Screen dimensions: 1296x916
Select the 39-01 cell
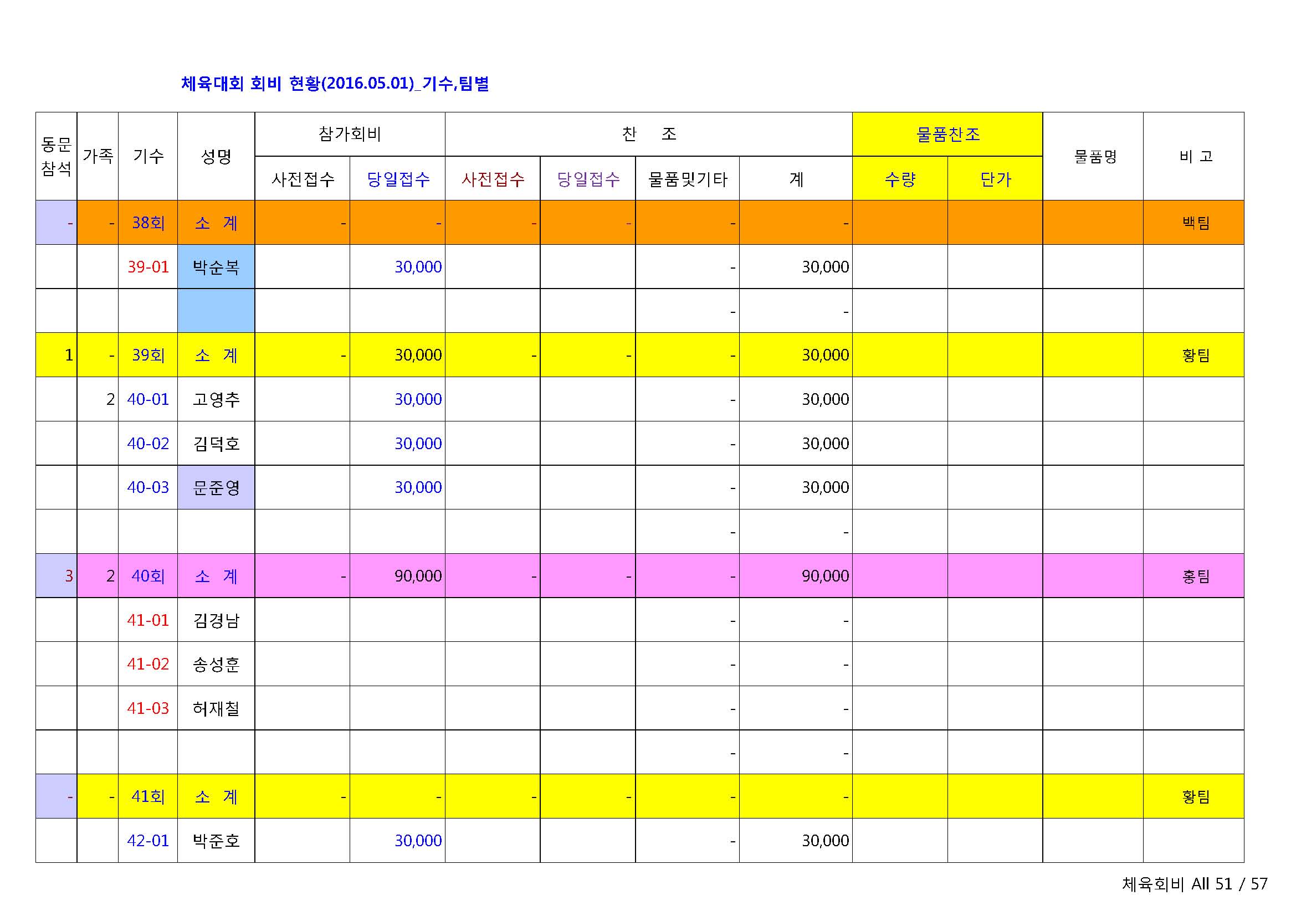pos(148,267)
